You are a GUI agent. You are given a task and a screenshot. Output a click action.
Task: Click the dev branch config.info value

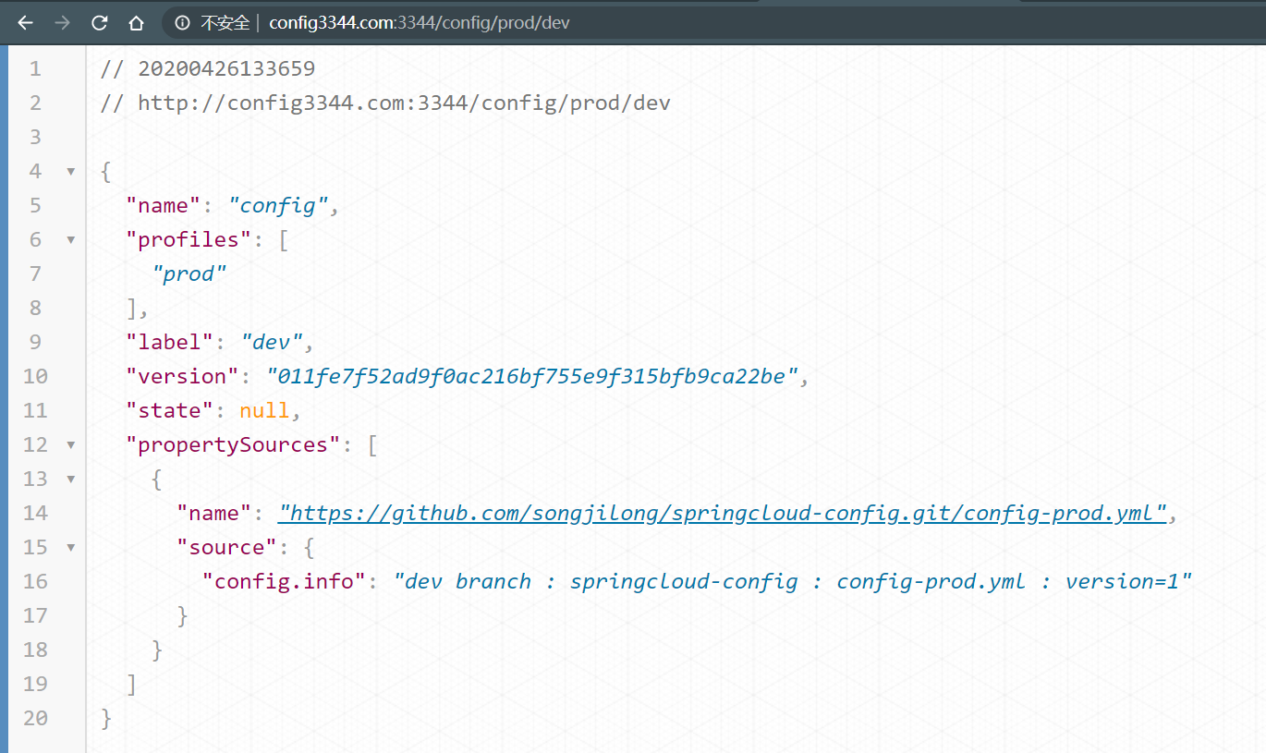point(793,581)
